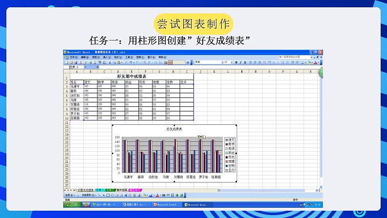Viewport: 387px width, 218px height.
Task: Click the Drawing toolbar fill color icon
Action: 144,195
